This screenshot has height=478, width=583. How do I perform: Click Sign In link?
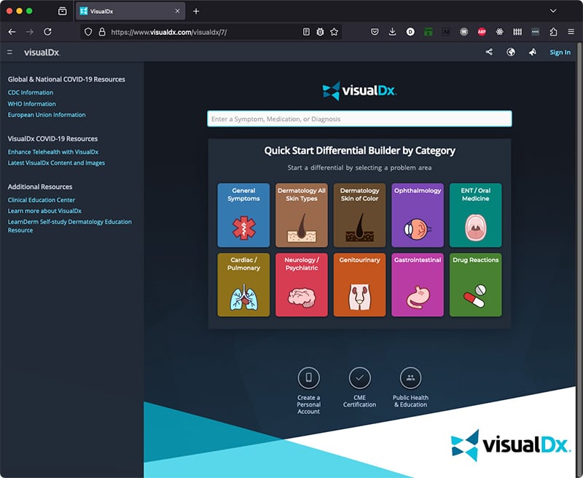coord(560,52)
